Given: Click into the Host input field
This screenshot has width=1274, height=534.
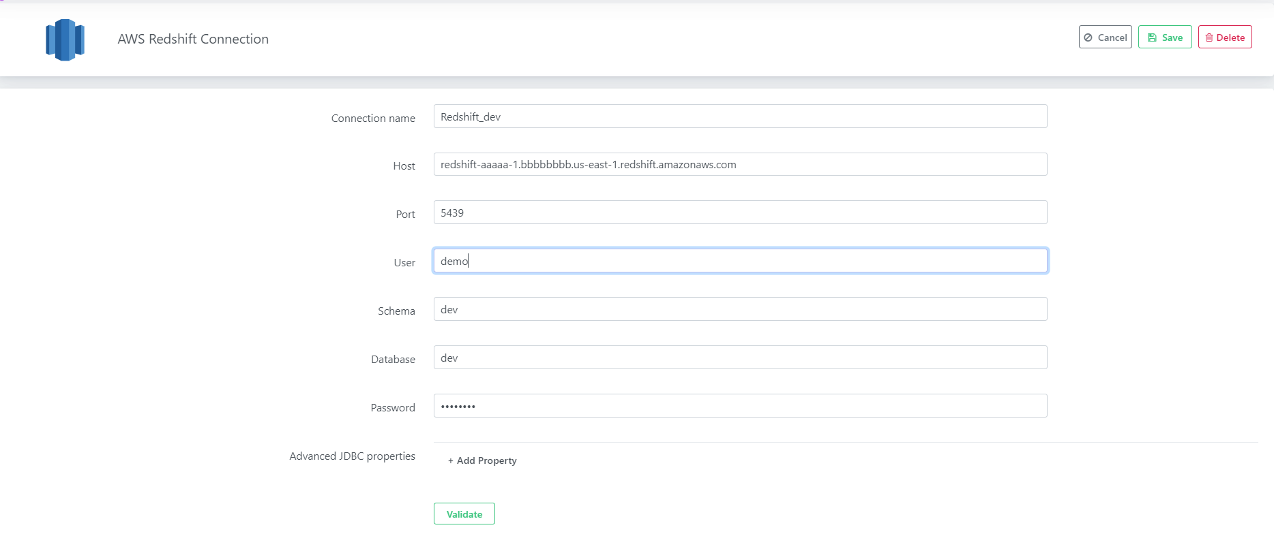Looking at the screenshot, I should coord(740,164).
